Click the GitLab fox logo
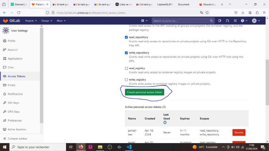This screenshot has height=151, width=269. tap(5, 21)
